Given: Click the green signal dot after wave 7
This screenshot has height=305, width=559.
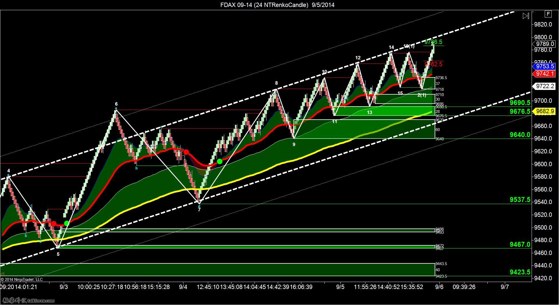Looking at the screenshot, I should pos(220,161).
